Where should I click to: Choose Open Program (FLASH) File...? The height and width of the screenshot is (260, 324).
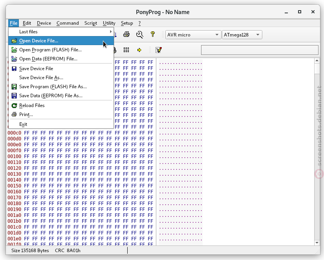(61, 50)
